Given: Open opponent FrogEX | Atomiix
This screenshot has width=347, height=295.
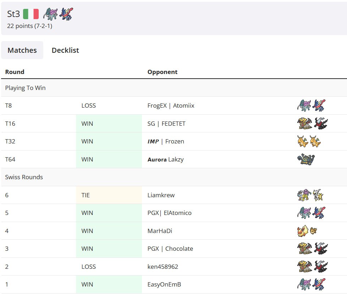Looking at the screenshot, I should click(x=171, y=106).
